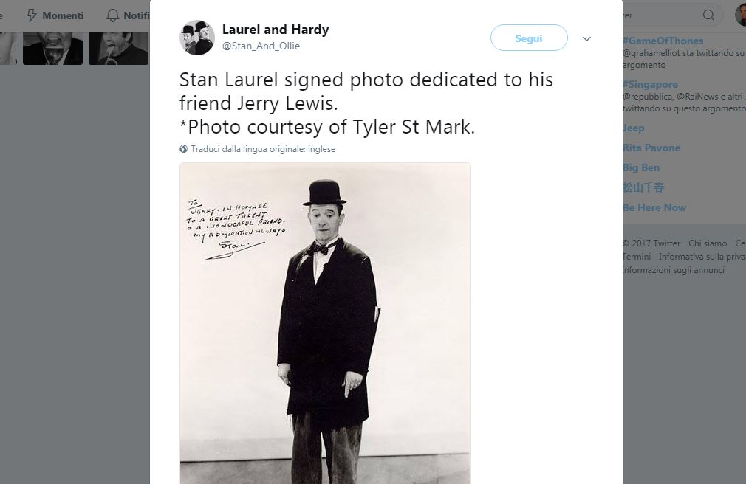Open the Termini footer link

click(x=636, y=257)
